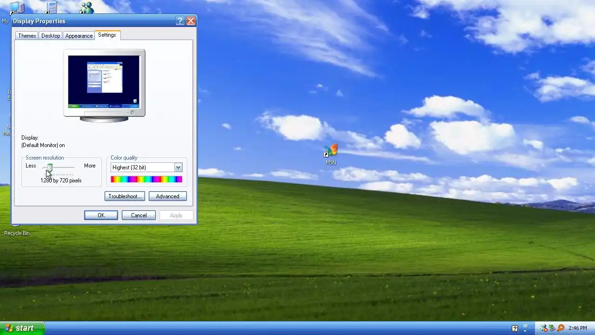
Task: Click the screen resolution slider thumb
Action: tap(50, 167)
